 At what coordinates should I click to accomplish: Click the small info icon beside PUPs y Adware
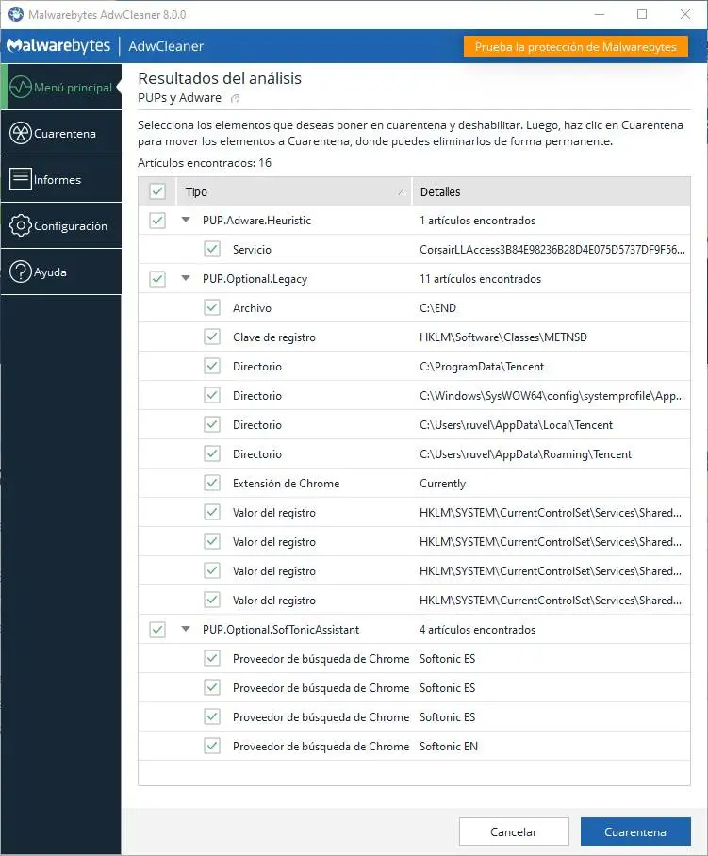pos(236,98)
